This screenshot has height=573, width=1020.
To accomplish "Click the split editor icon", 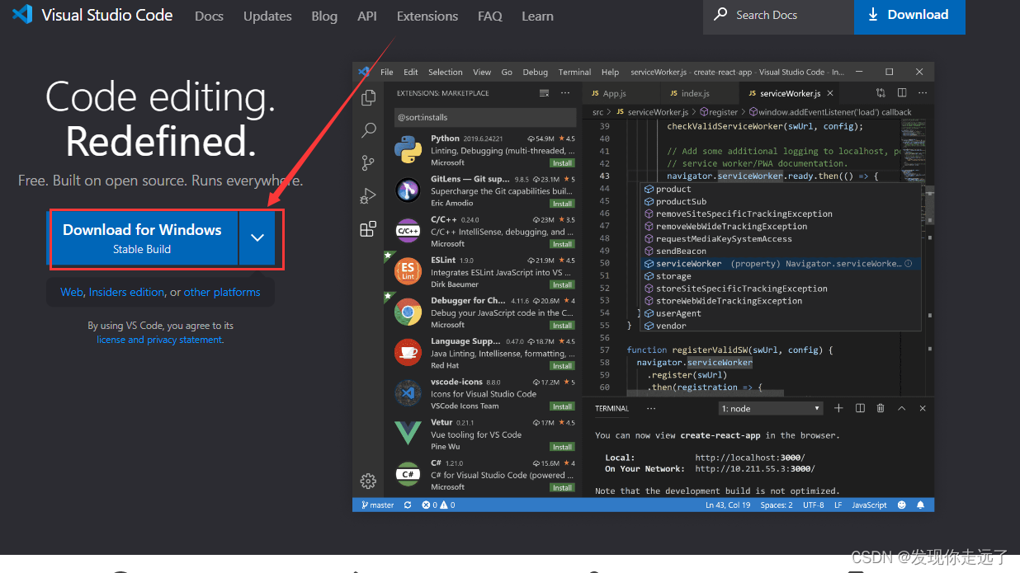I will [902, 93].
